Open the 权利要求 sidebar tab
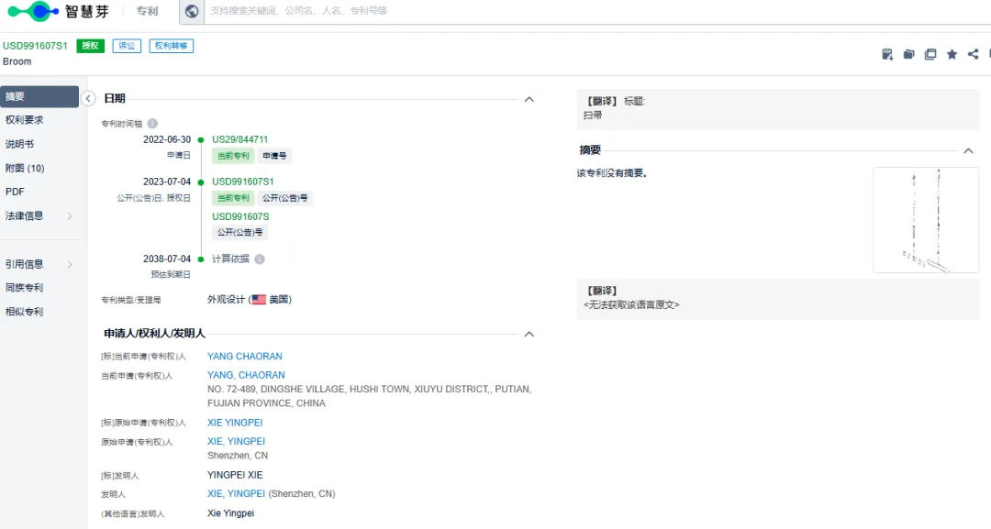Image resolution: width=991 pixels, height=529 pixels. click(x=25, y=120)
